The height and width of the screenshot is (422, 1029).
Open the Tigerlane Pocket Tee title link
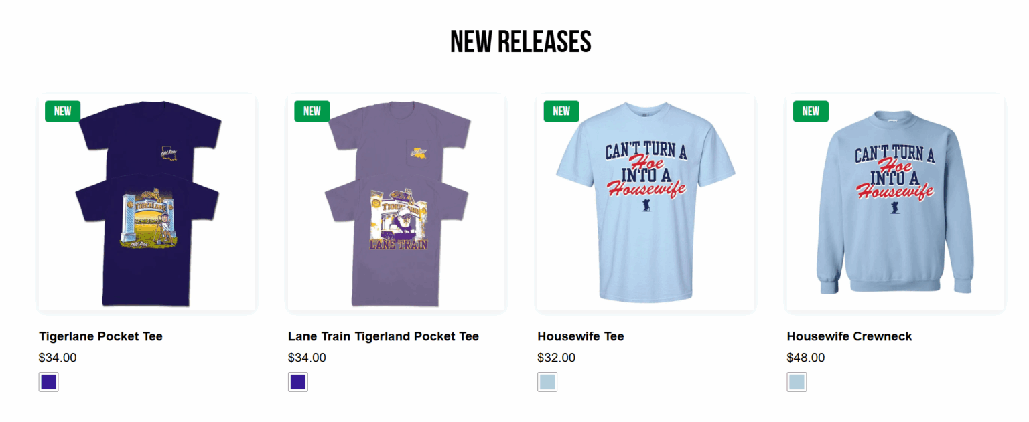click(100, 336)
